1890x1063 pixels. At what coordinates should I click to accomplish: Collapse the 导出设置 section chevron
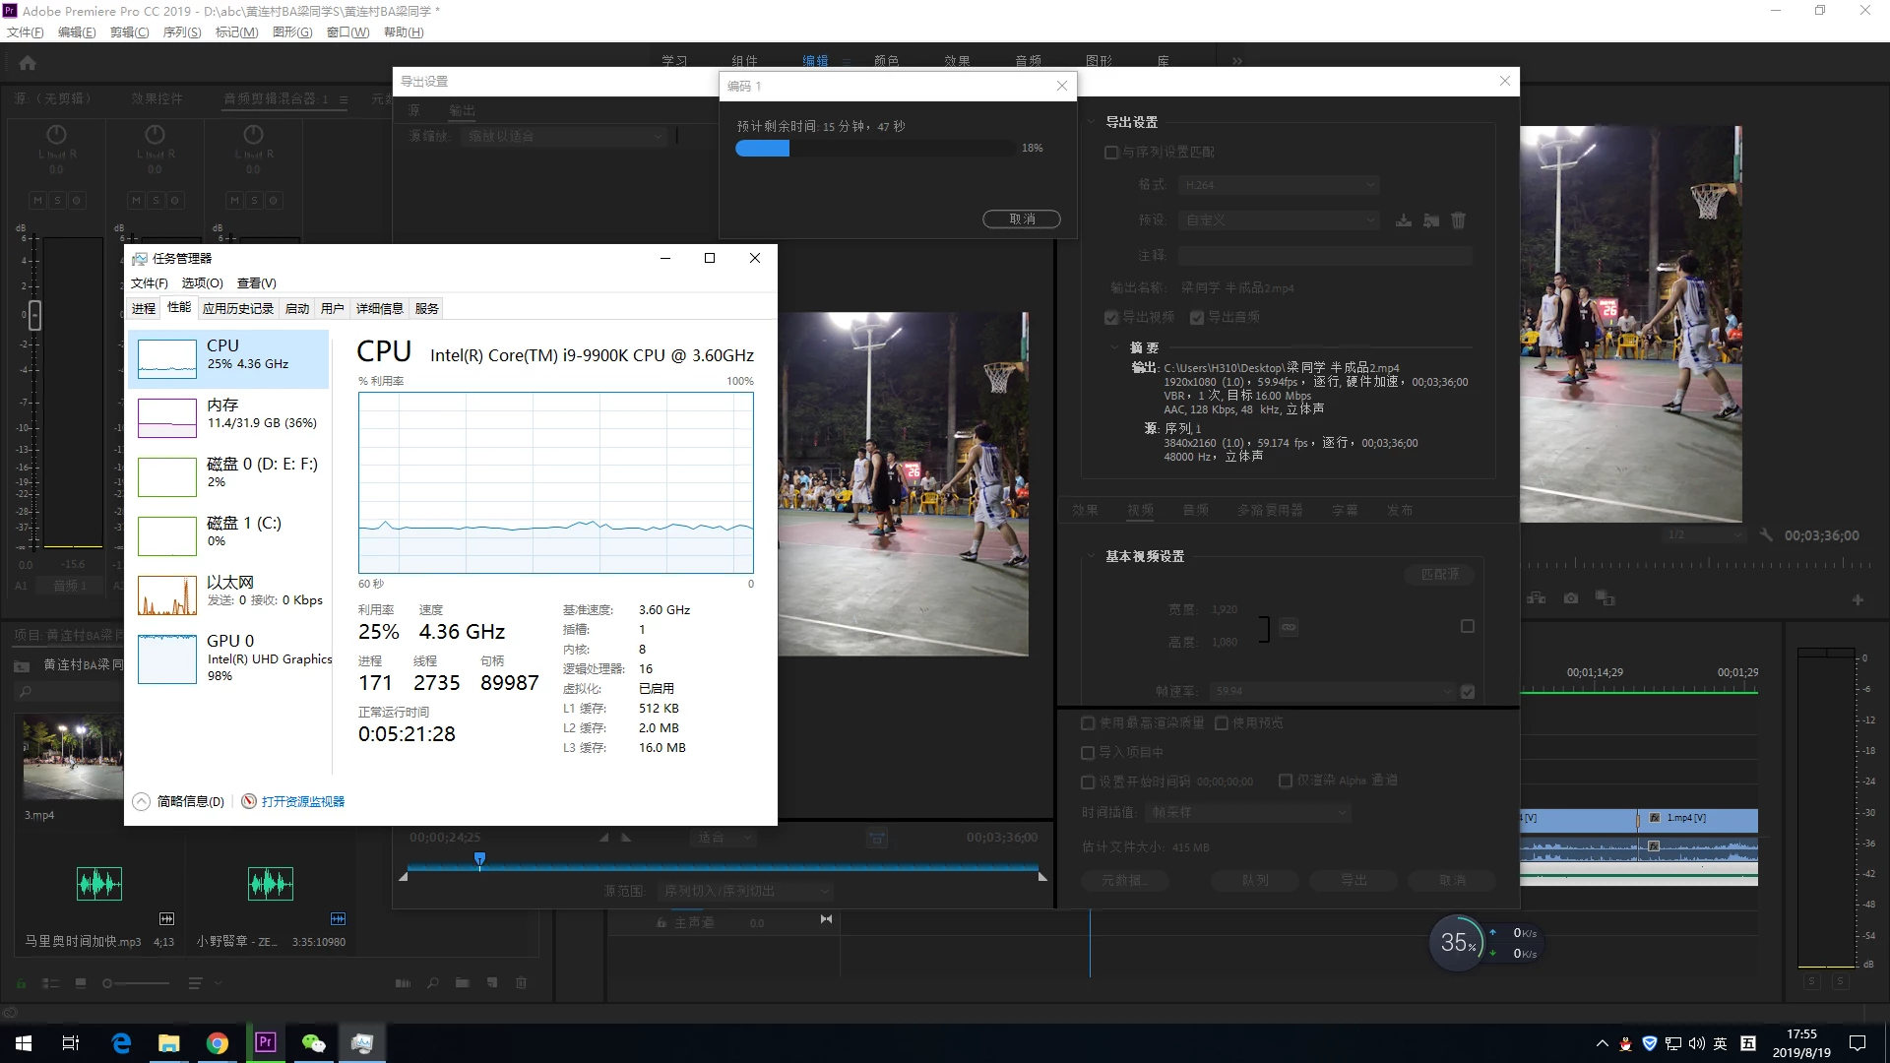click(1091, 122)
